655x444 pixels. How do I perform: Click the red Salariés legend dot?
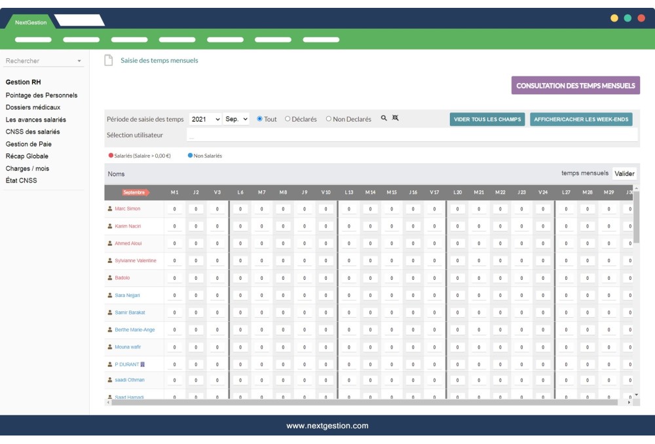[111, 156]
